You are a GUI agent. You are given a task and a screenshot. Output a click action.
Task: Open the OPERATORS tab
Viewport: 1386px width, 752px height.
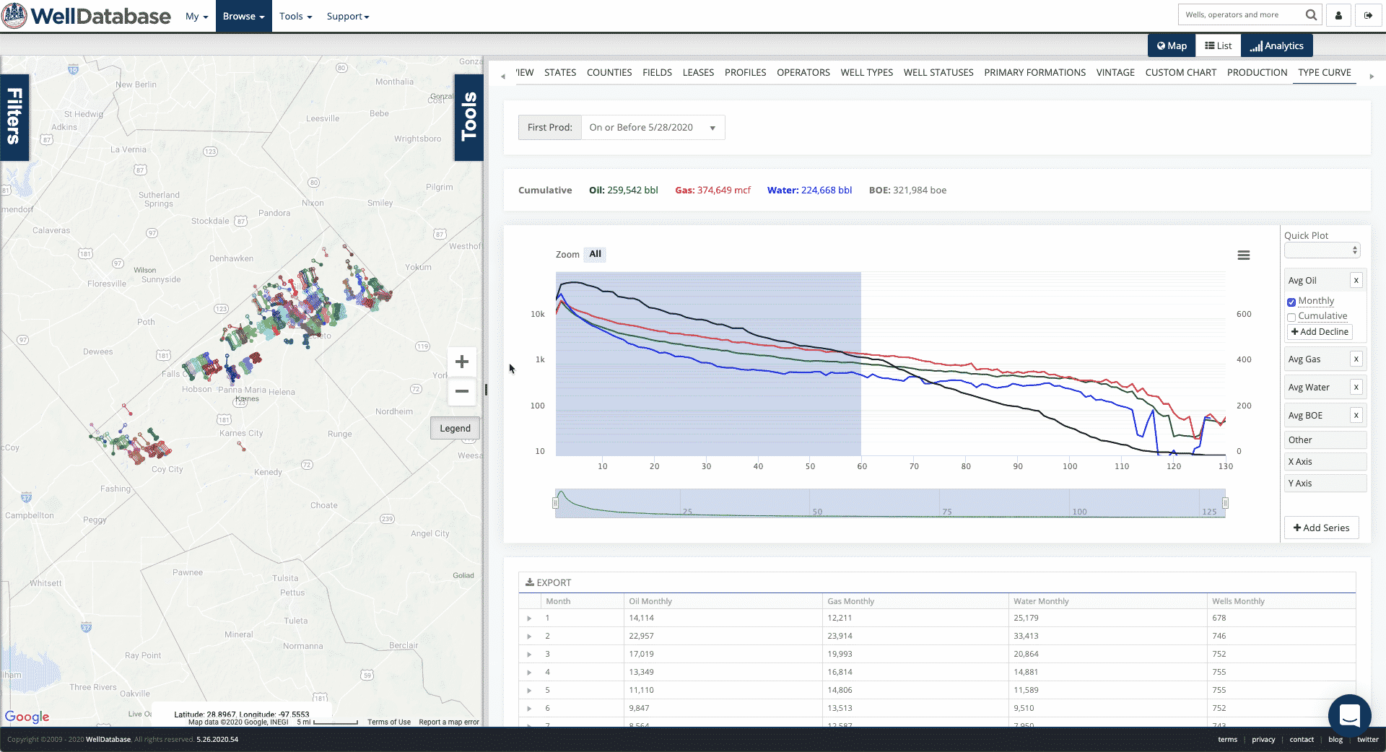pos(803,72)
